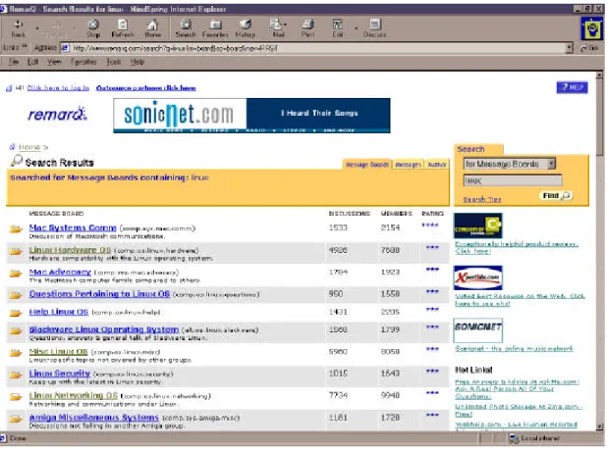Screen dimensions: 607x450
Task: Open the Outsource partners click here link
Action: 146,88
